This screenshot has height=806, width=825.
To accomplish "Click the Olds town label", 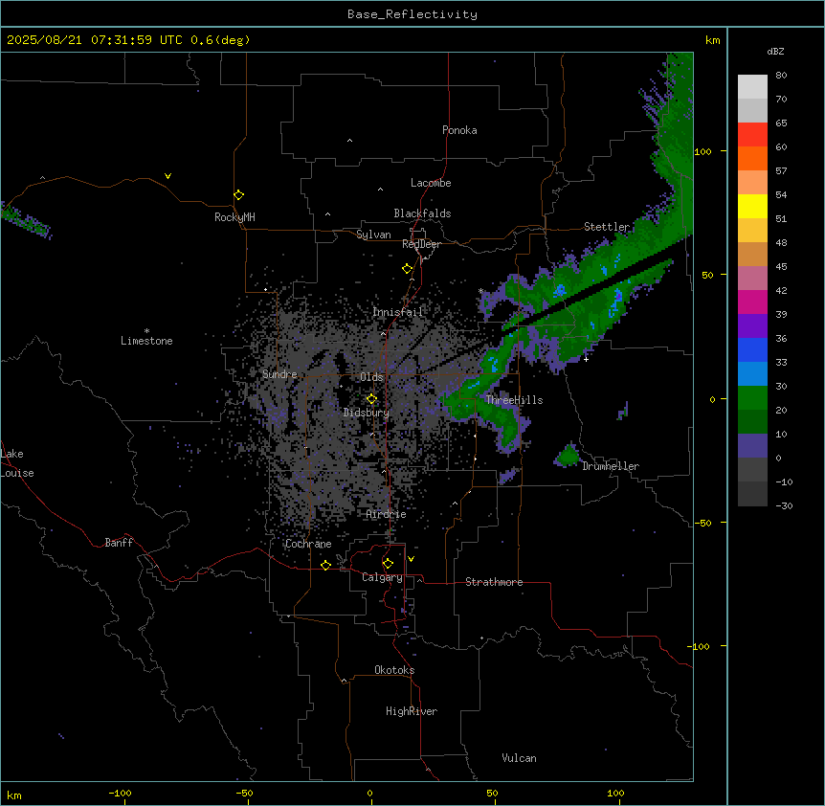I will [x=371, y=377].
